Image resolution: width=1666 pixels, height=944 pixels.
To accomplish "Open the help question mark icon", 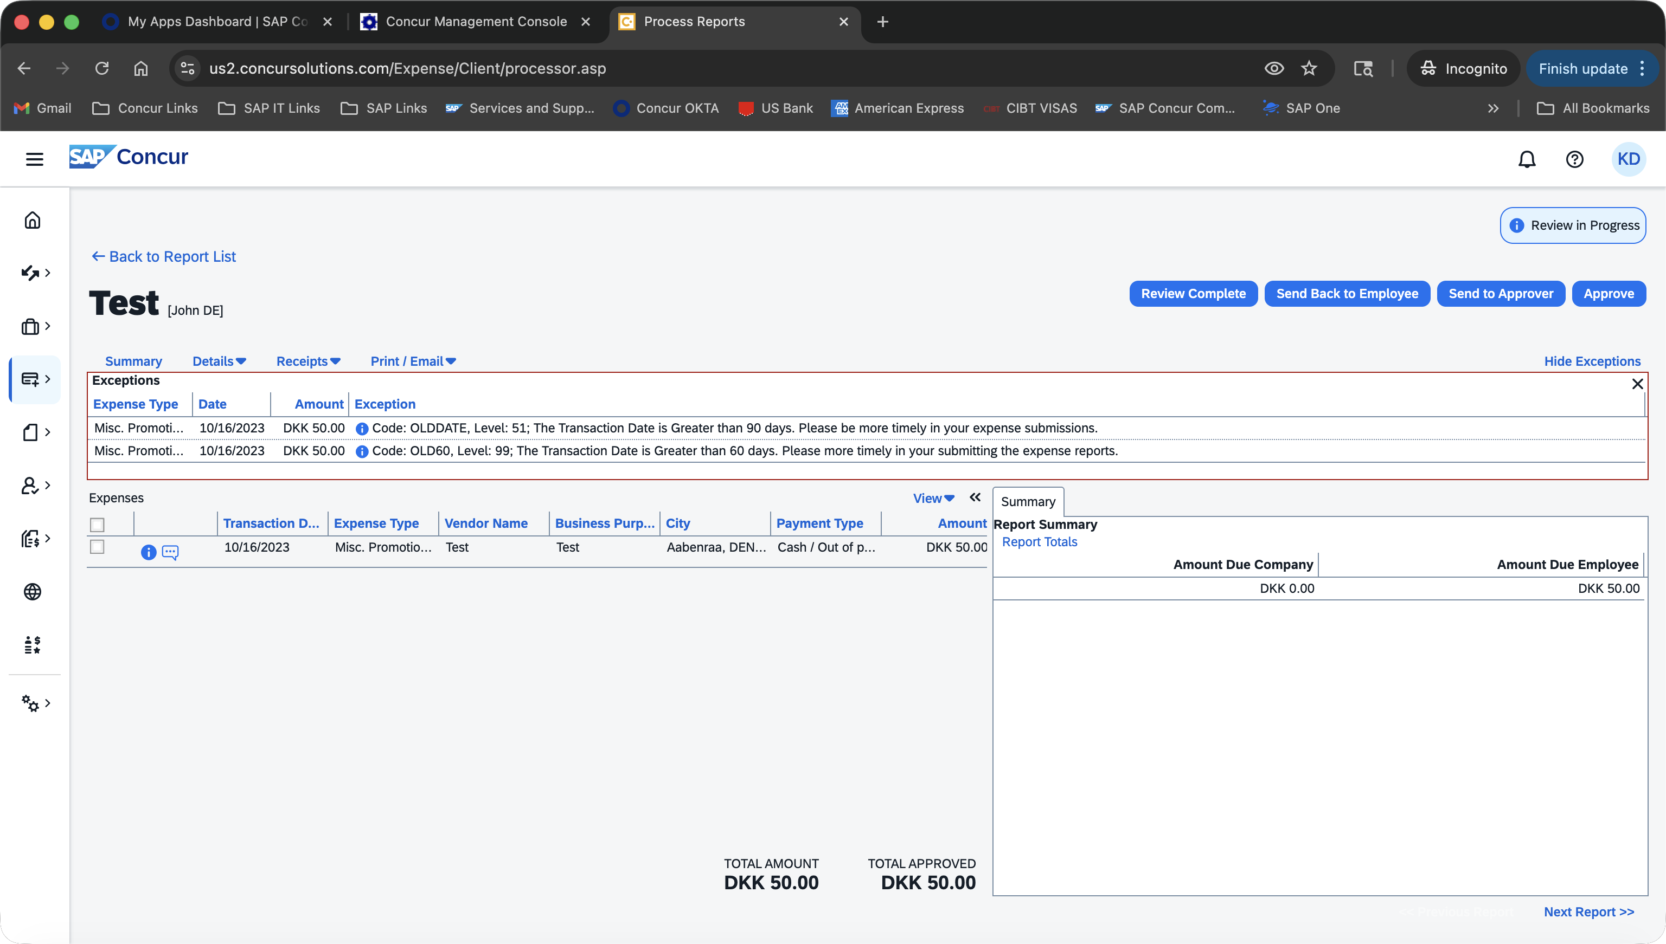I will [1574, 159].
